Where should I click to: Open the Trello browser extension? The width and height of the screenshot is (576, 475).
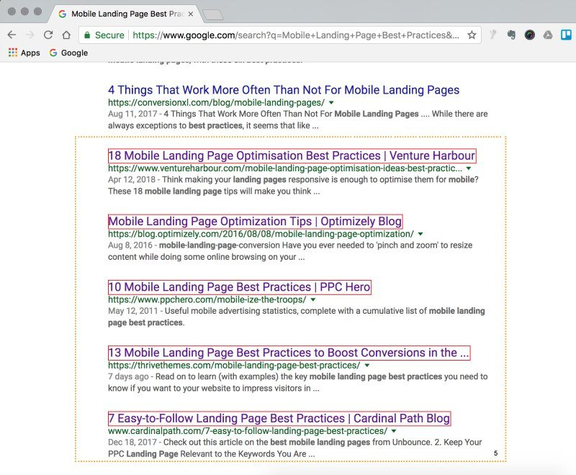tap(565, 35)
